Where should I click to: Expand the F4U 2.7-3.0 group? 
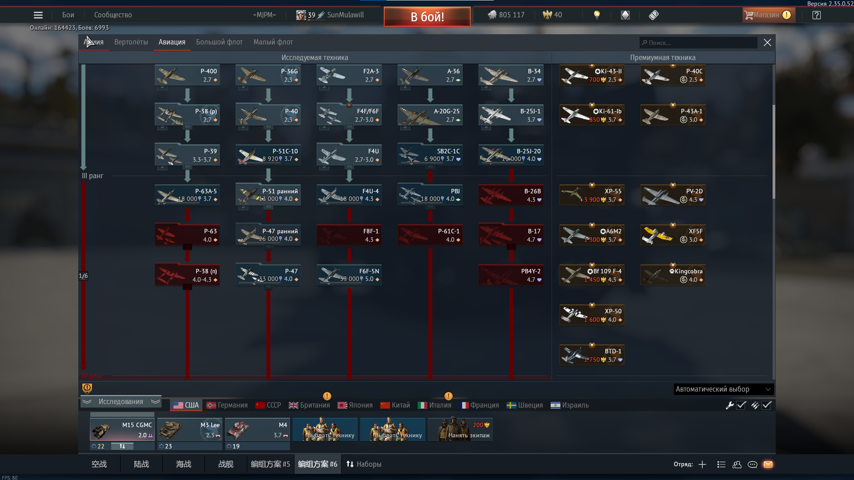point(349,155)
